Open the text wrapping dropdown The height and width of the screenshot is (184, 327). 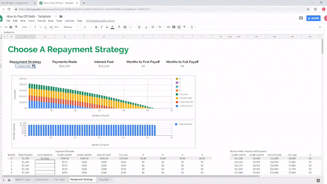(154, 27)
